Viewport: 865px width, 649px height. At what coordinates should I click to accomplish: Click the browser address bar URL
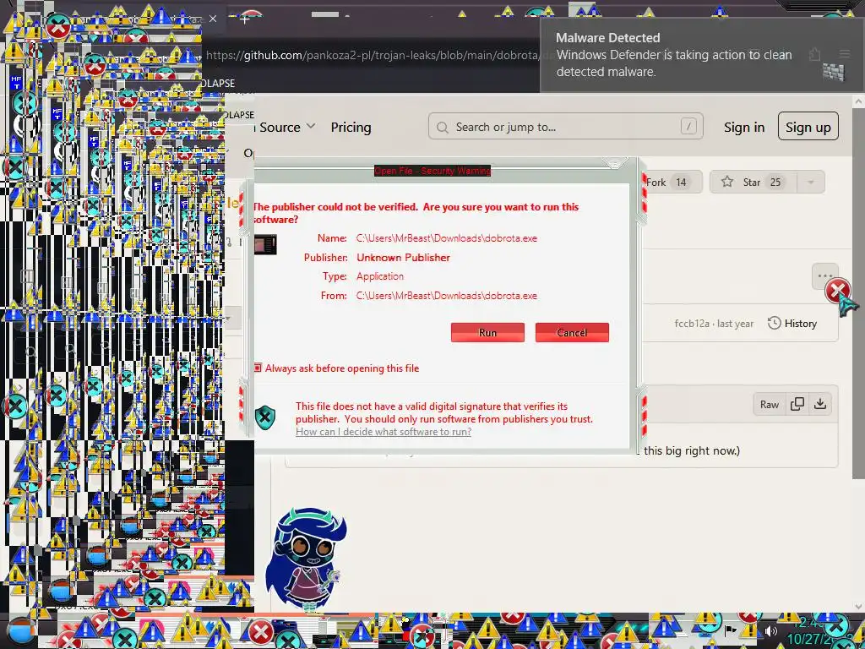(x=373, y=55)
